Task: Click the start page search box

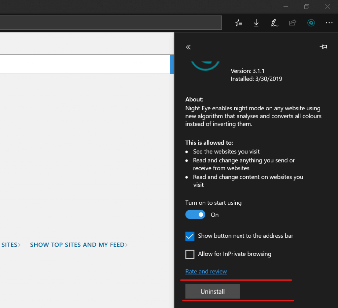Action: [85, 64]
